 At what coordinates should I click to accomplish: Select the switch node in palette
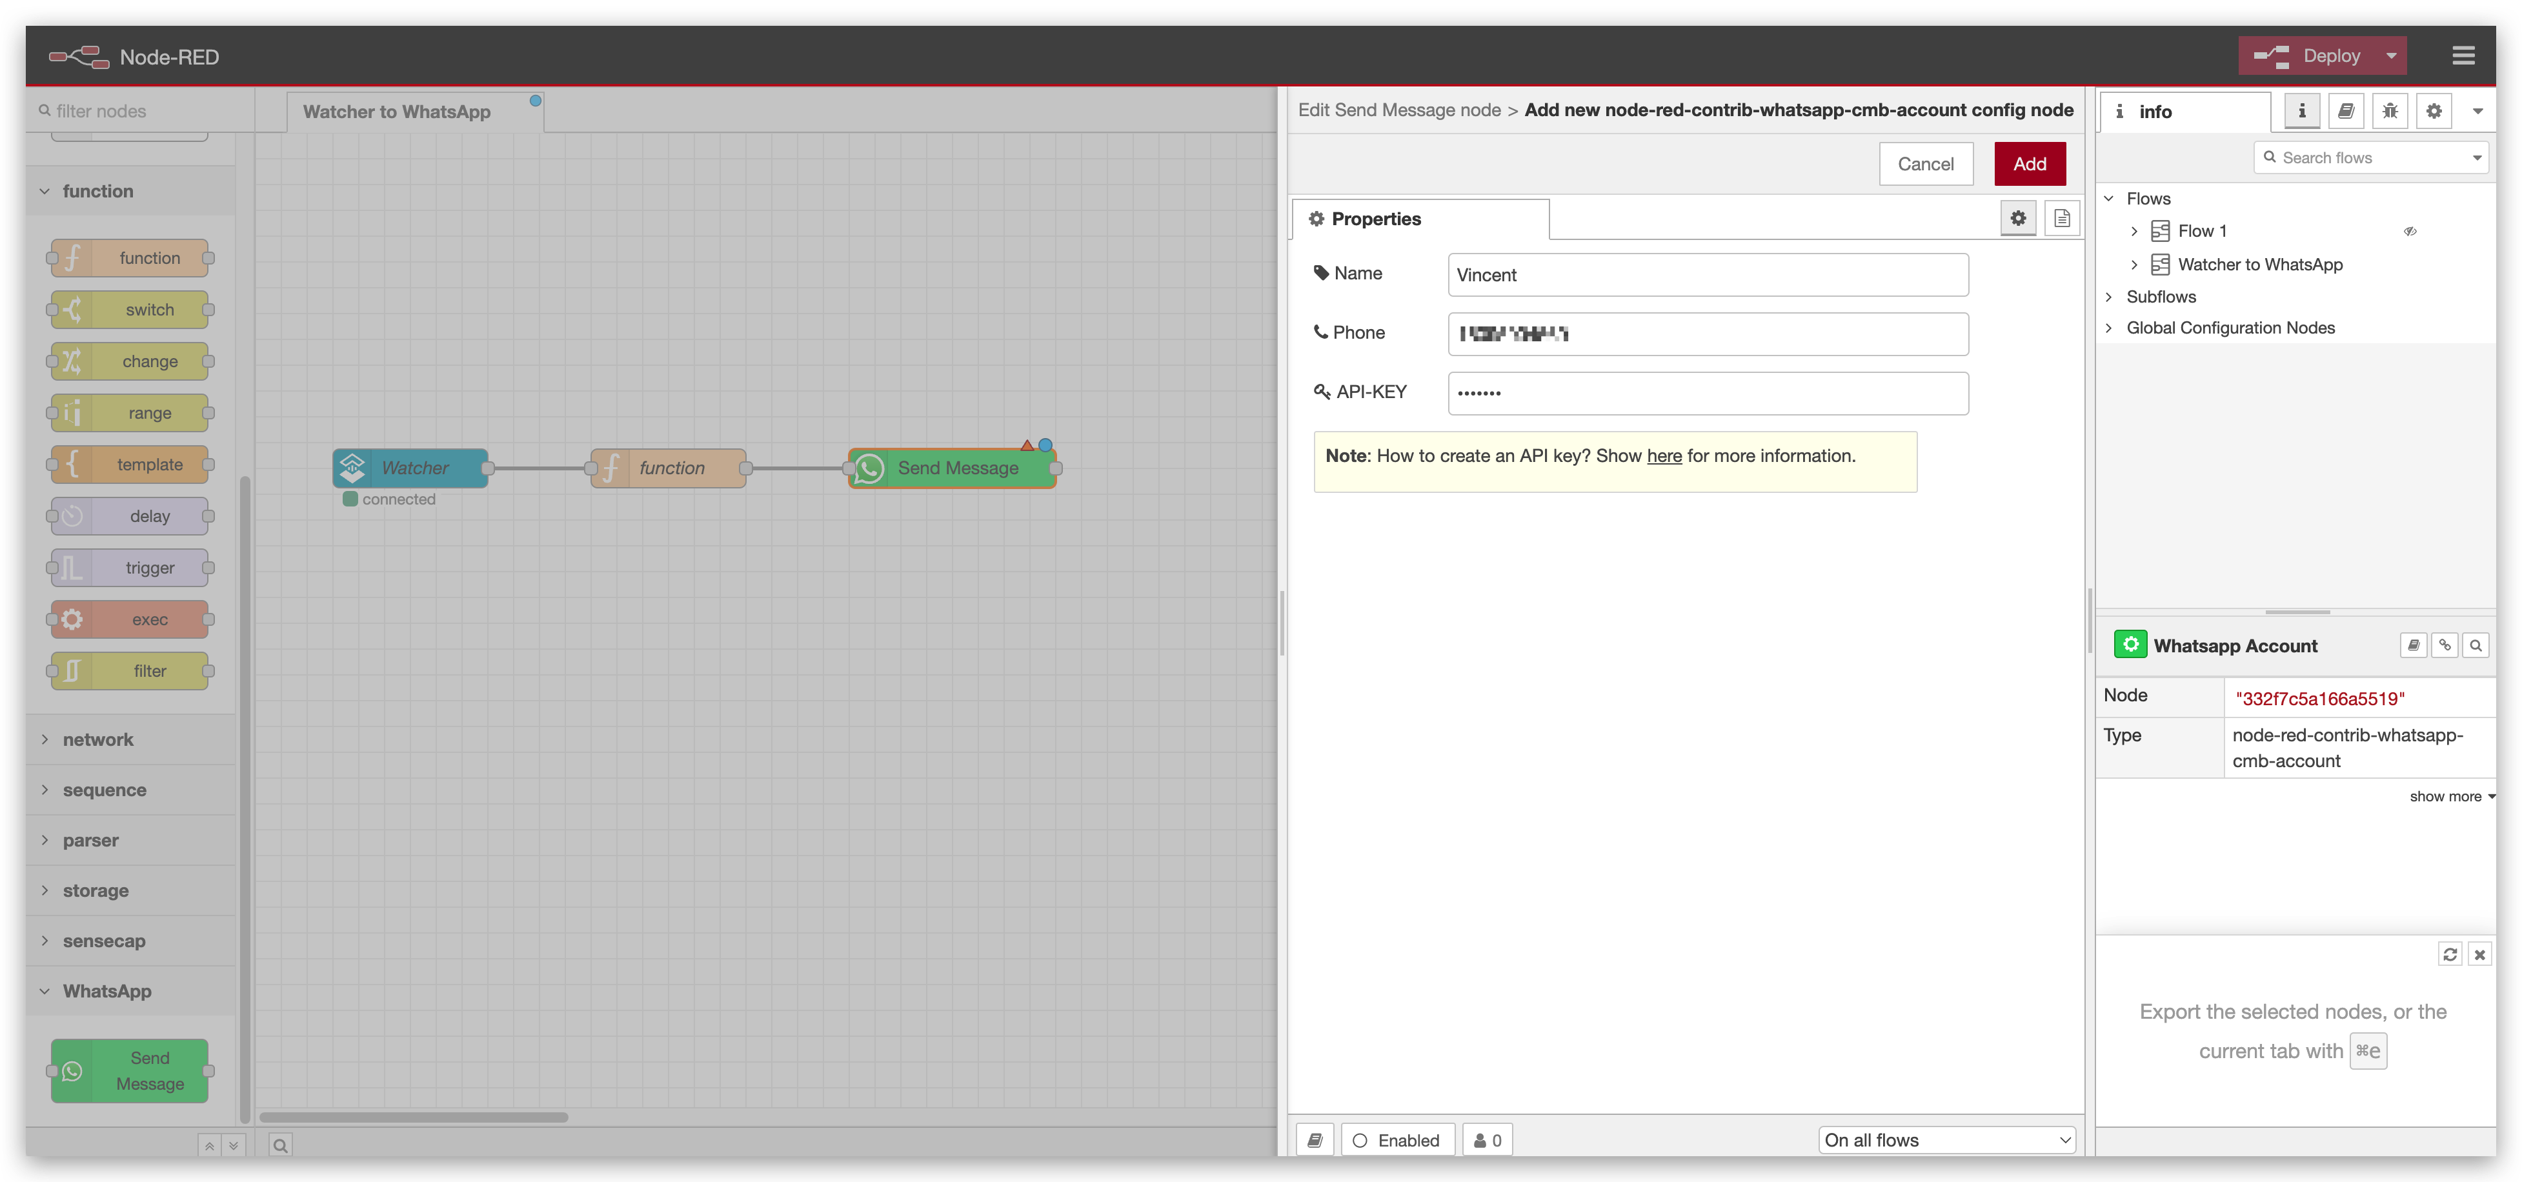(129, 310)
